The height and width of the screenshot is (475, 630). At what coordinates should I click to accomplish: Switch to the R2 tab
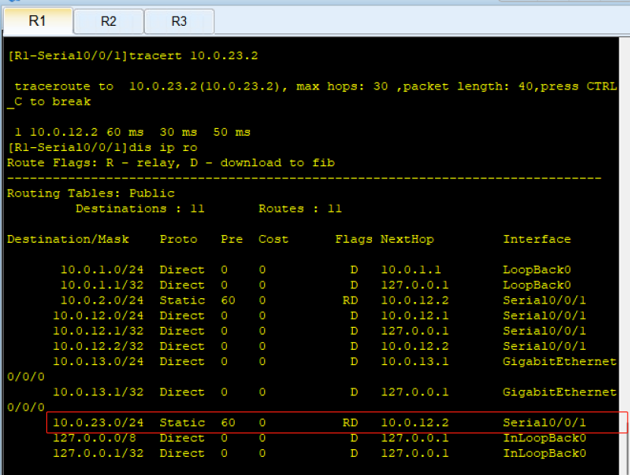click(x=109, y=21)
